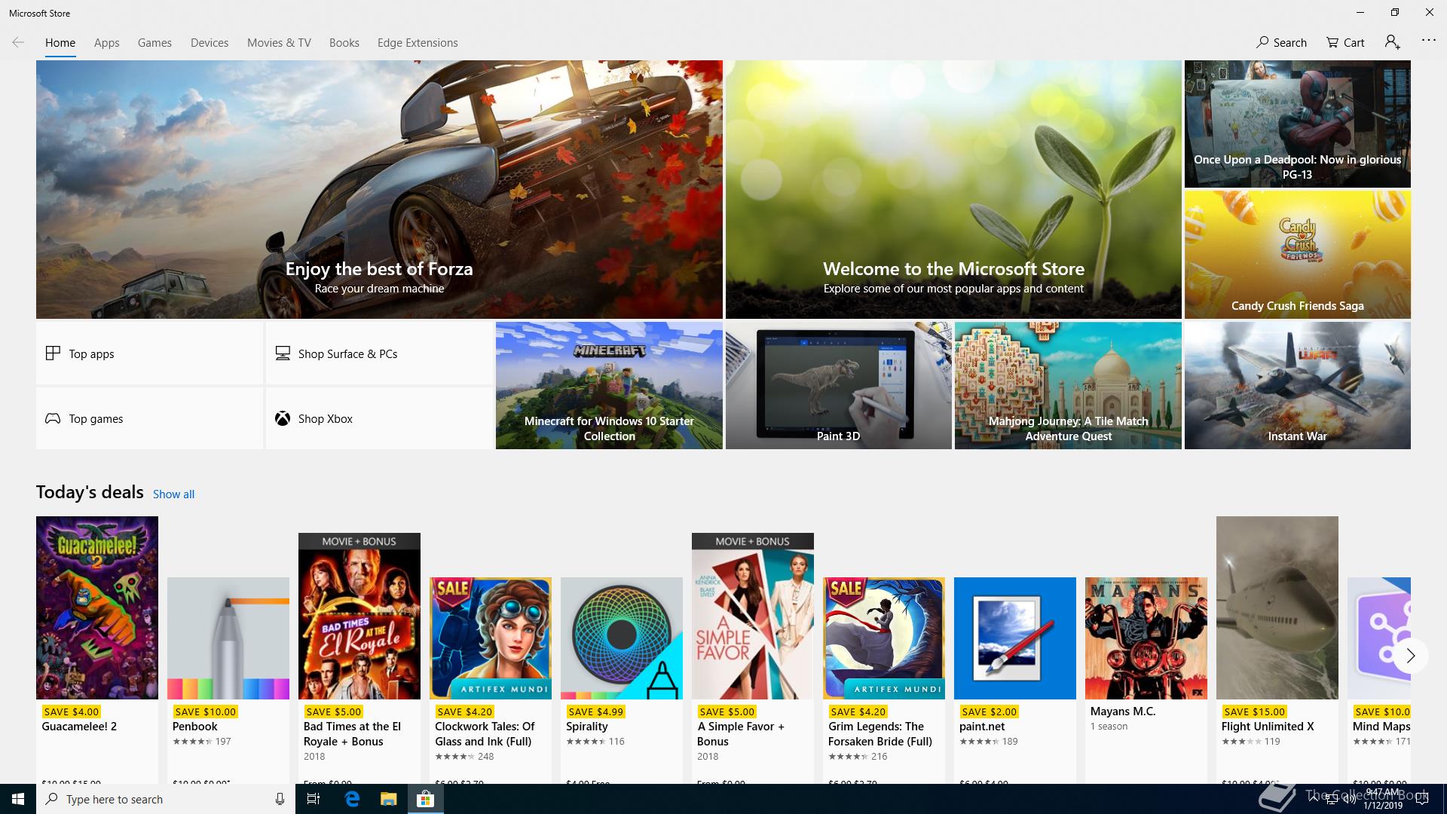The width and height of the screenshot is (1447, 814).
Task: Open A Simple Favor movie poster
Action: point(753,616)
